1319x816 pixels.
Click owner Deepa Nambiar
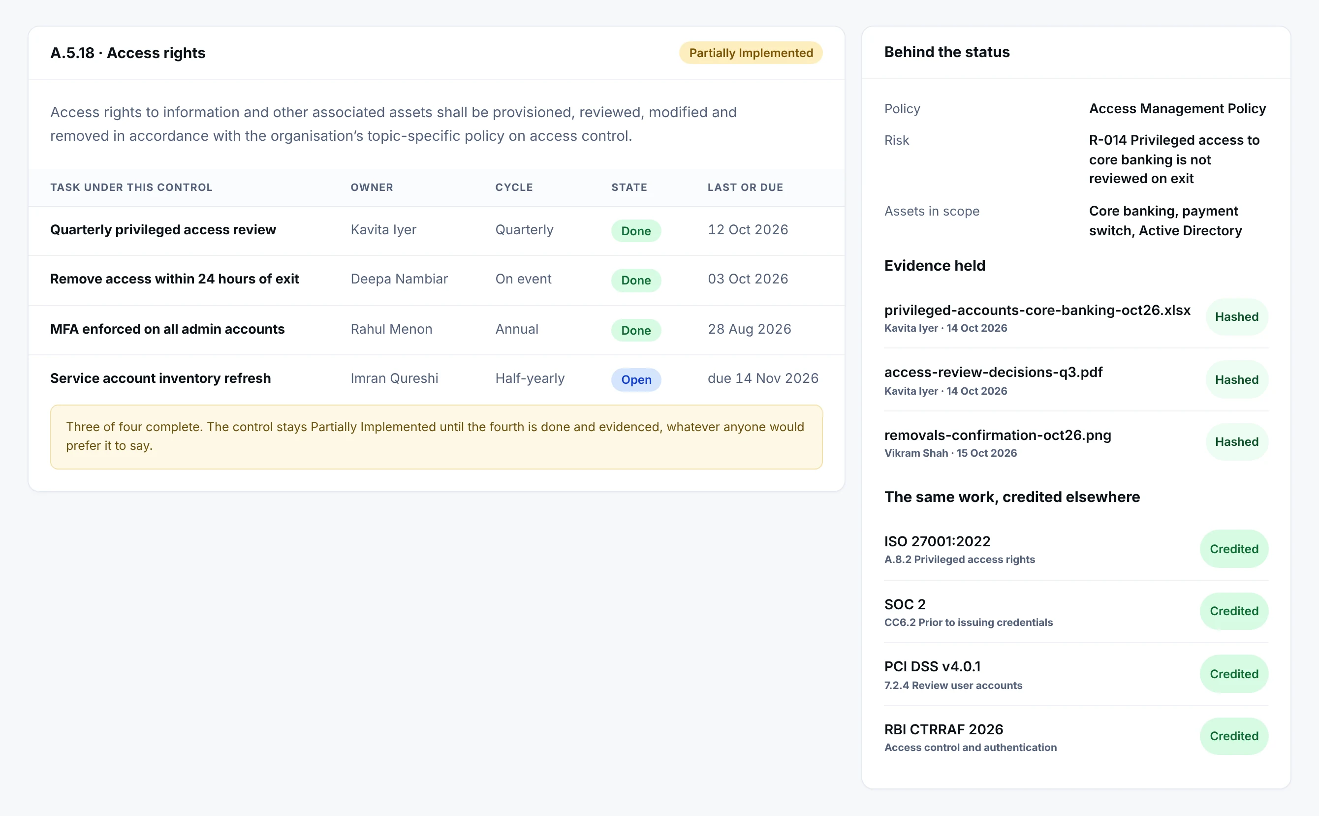(399, 279)
